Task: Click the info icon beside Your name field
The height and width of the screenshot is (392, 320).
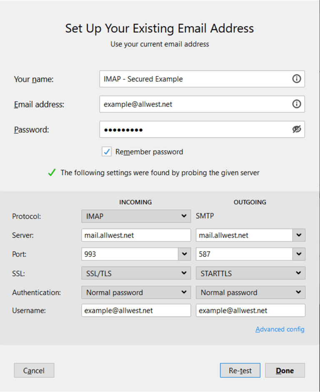Action: pos(297,79)
